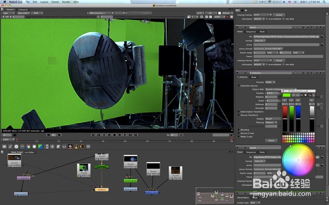The width and height of the screenshot is (329, 205).
Task: Open file browser icon for Read1 proxy
Action: [x=322, y=45]
